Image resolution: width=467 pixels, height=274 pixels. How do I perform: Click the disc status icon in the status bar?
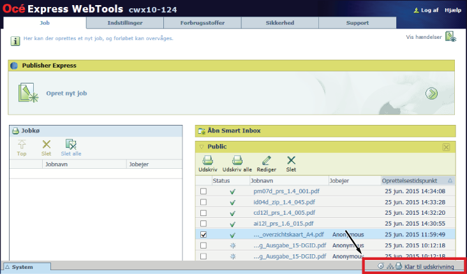381,266
